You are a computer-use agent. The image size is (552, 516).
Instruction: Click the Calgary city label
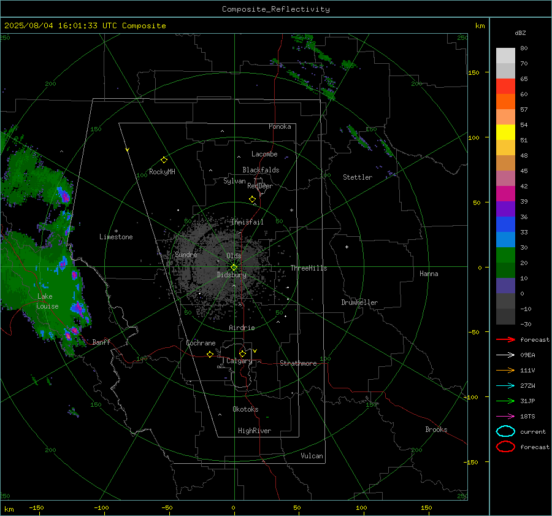pos(239,361)
